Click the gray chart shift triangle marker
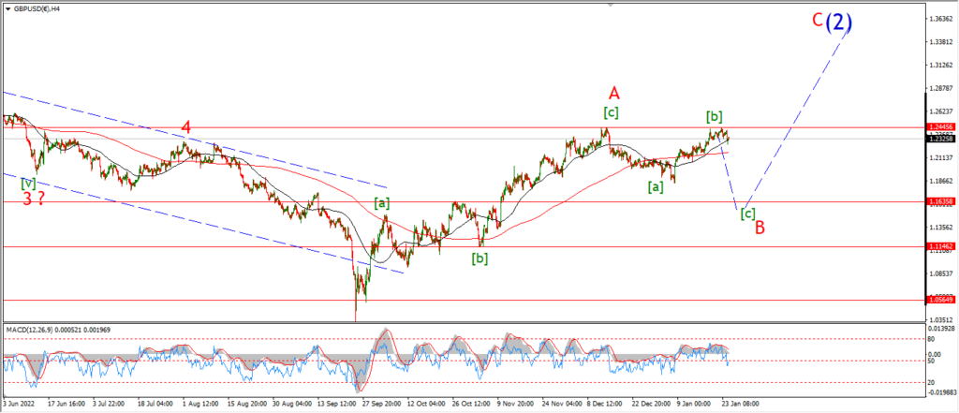Screen dimensions: 959x413 [x=610, y=5]
